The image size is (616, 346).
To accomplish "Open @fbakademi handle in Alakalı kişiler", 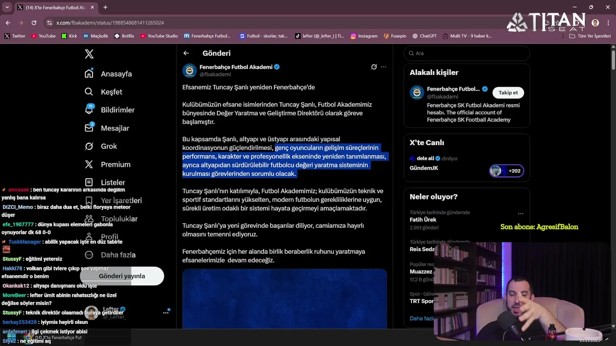I will (442, 97).
